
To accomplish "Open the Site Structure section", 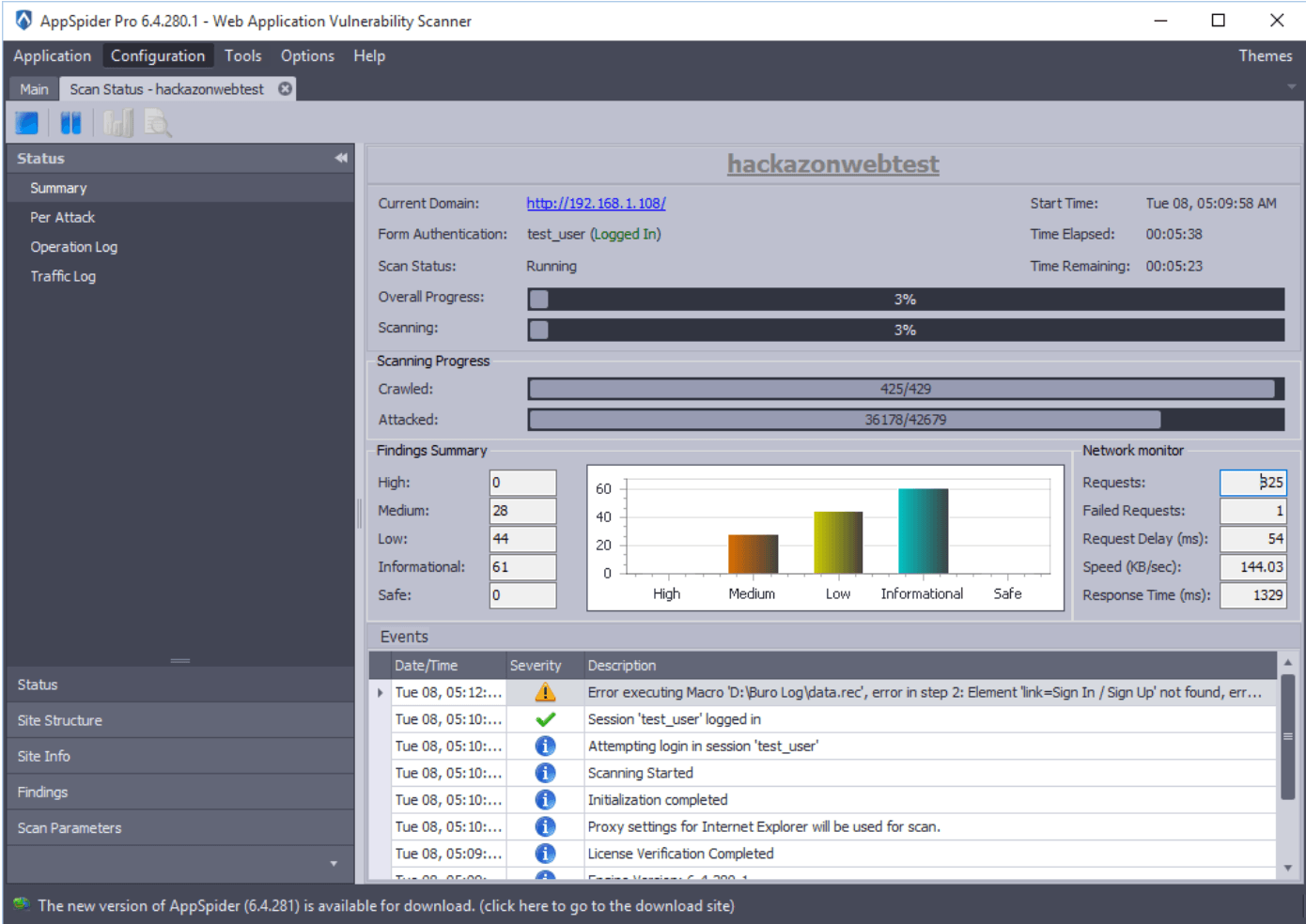I will 180,720.
